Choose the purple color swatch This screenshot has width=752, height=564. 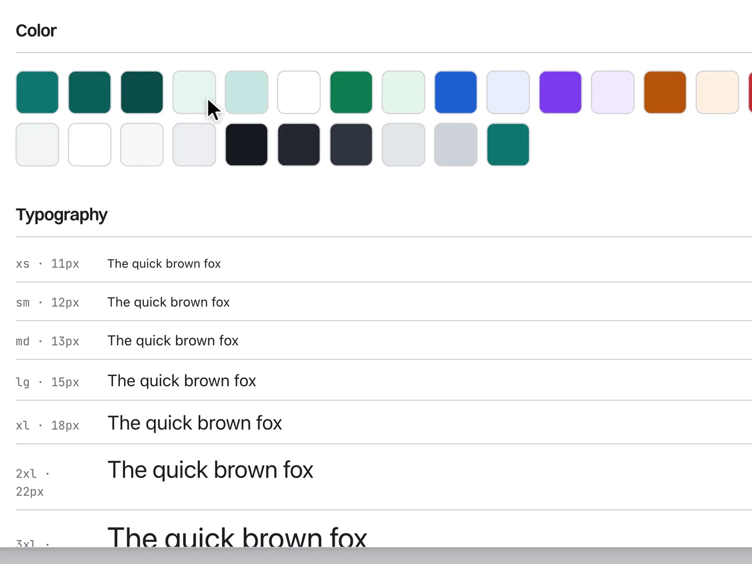[560, 92]
